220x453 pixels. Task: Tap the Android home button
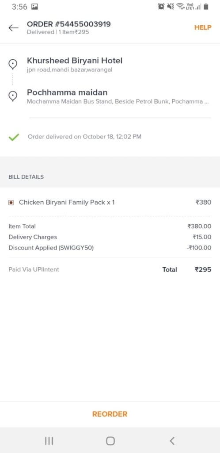110,441
